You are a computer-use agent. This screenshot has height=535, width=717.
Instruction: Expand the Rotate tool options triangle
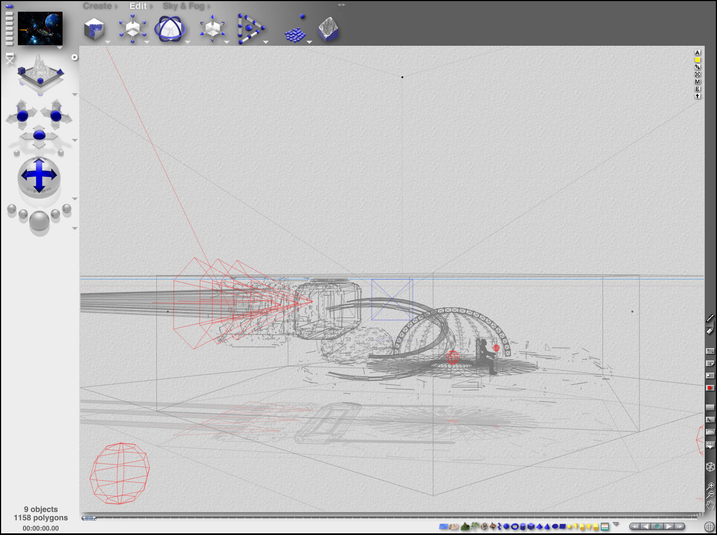click(188, 42)
